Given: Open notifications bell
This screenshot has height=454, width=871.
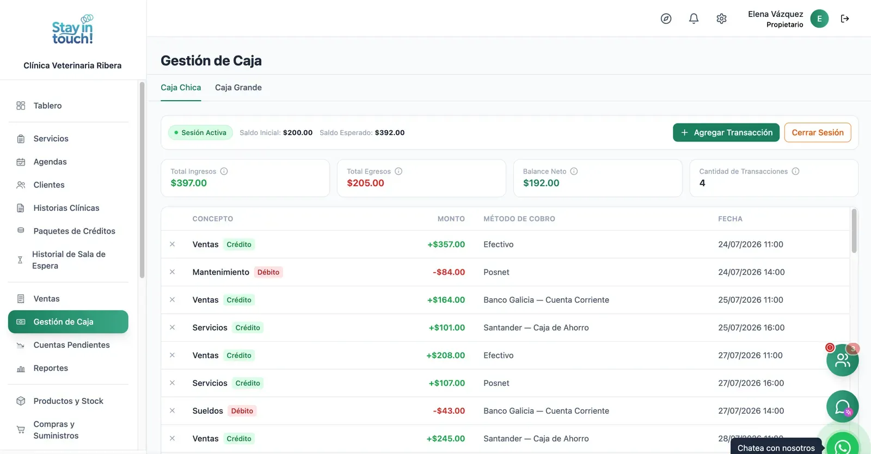Looking at the screenshot, I should [x=694, y=19].
